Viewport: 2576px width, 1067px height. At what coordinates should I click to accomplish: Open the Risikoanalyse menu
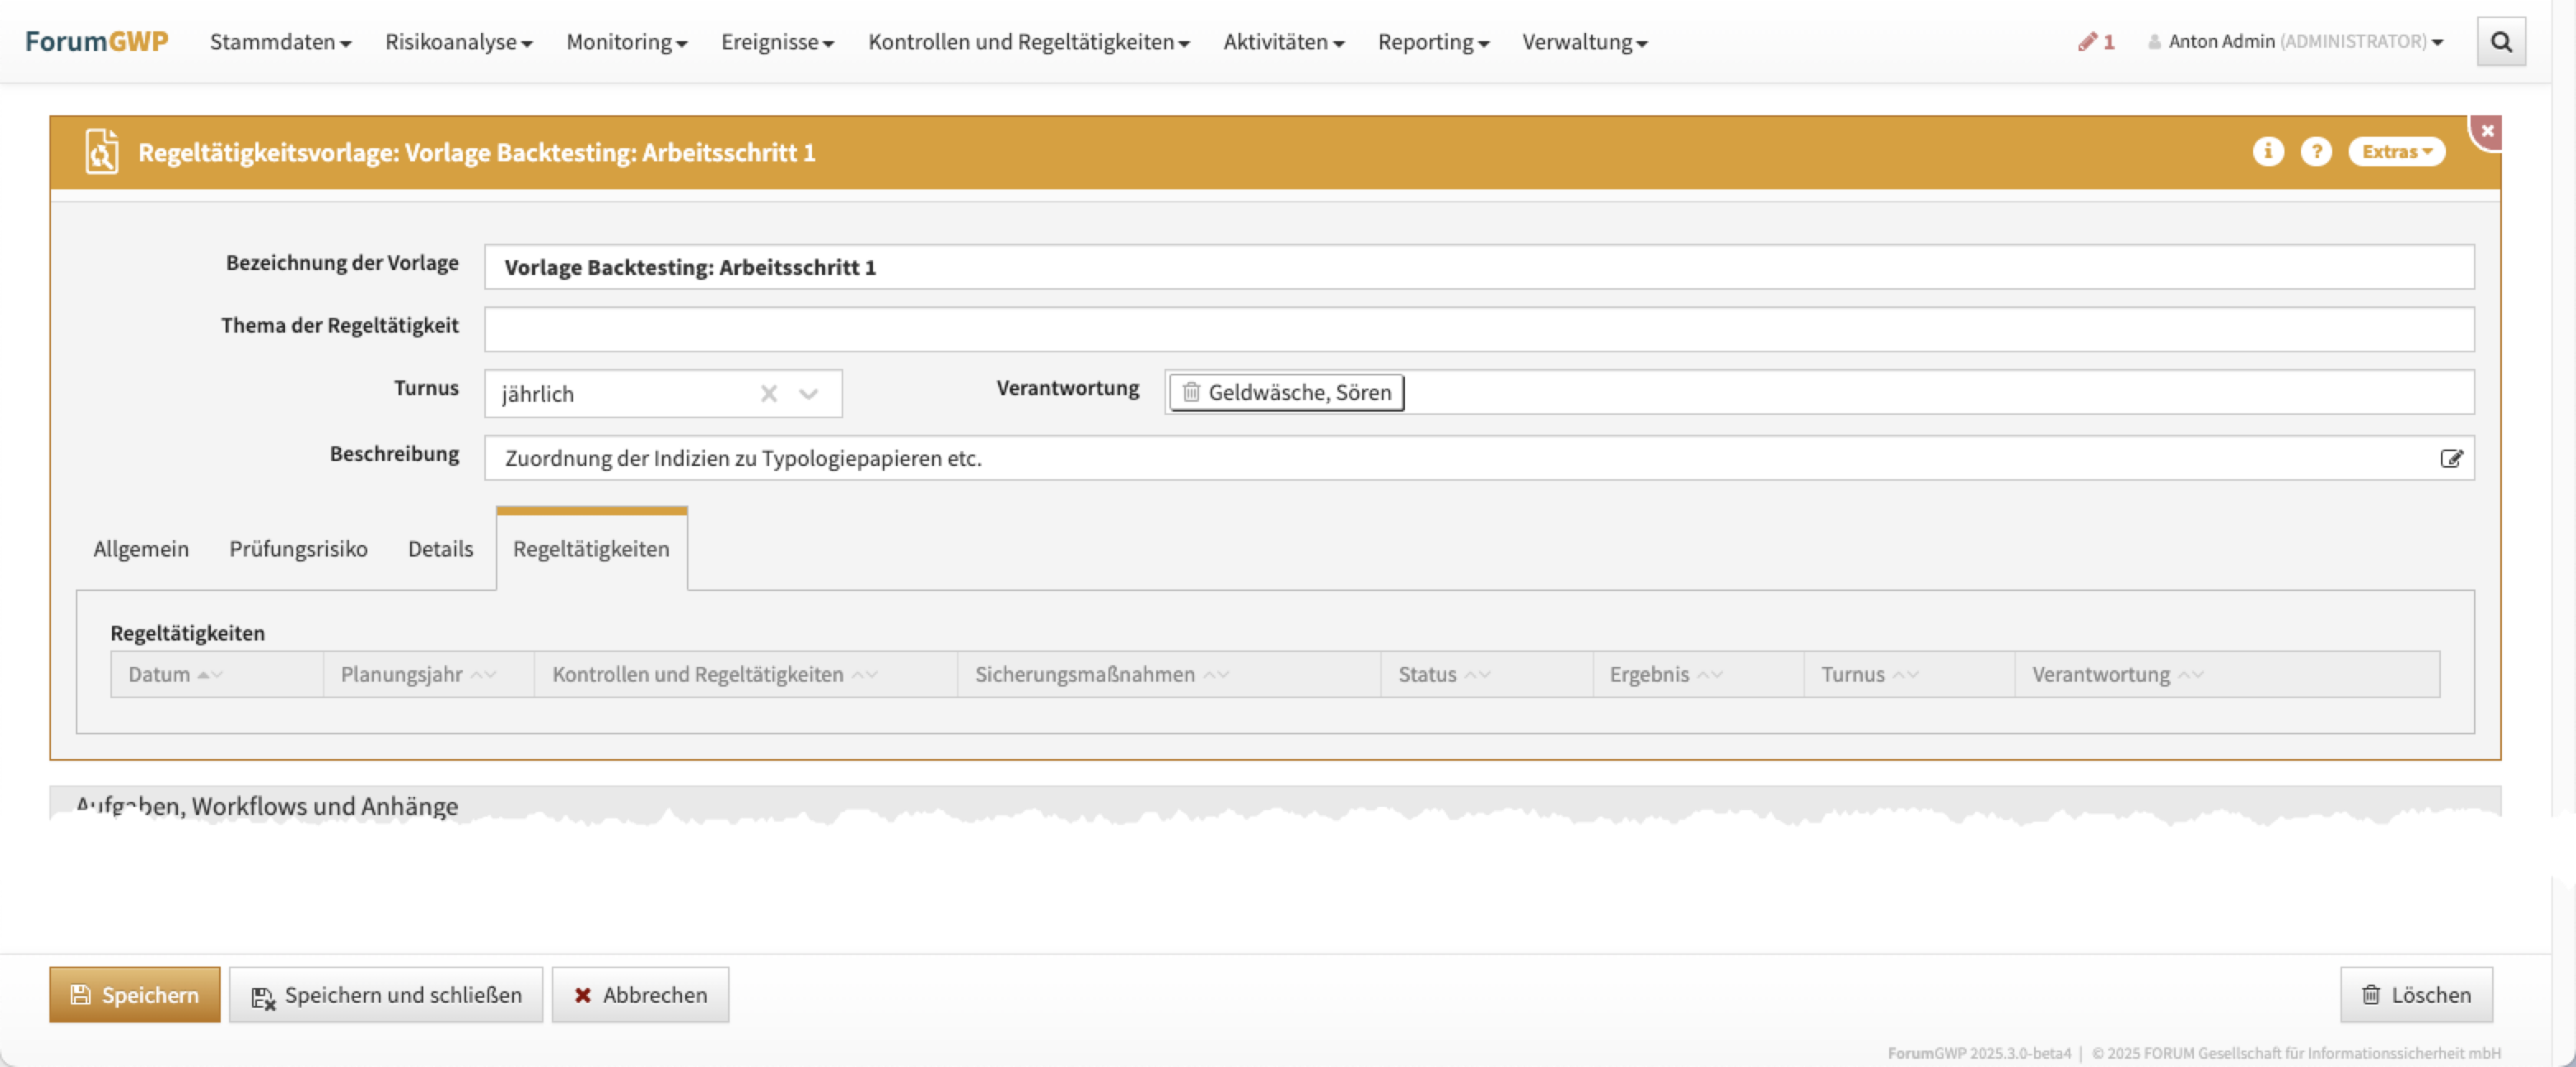tap(458, 42)
